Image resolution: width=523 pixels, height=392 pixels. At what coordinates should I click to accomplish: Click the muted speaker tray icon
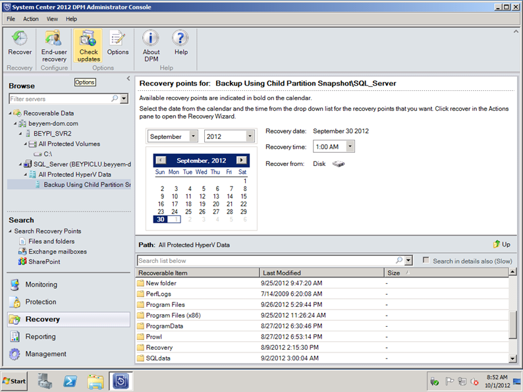coord(474,381)
